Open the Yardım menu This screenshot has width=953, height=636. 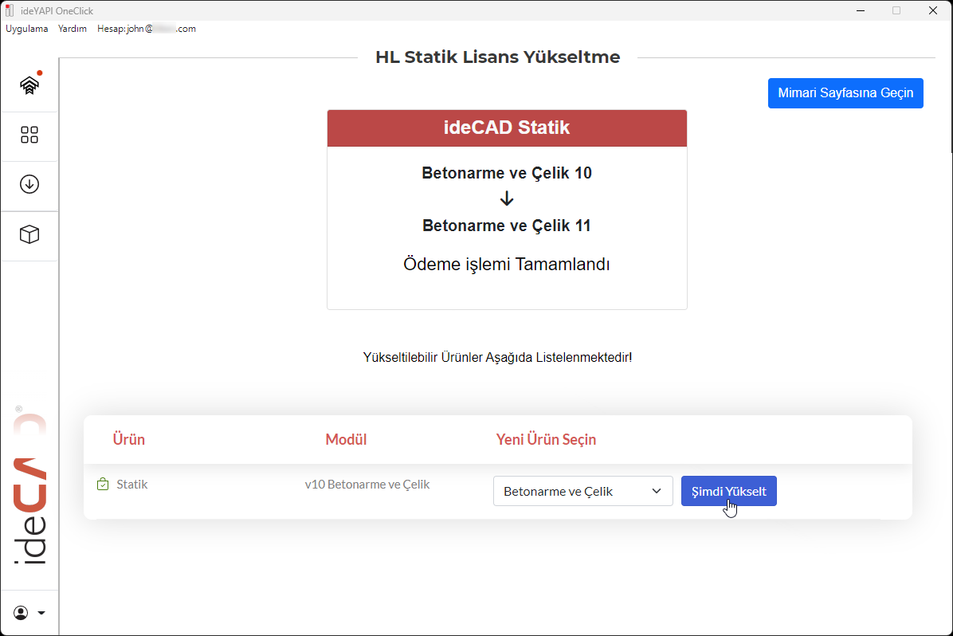tap(73, 29)
